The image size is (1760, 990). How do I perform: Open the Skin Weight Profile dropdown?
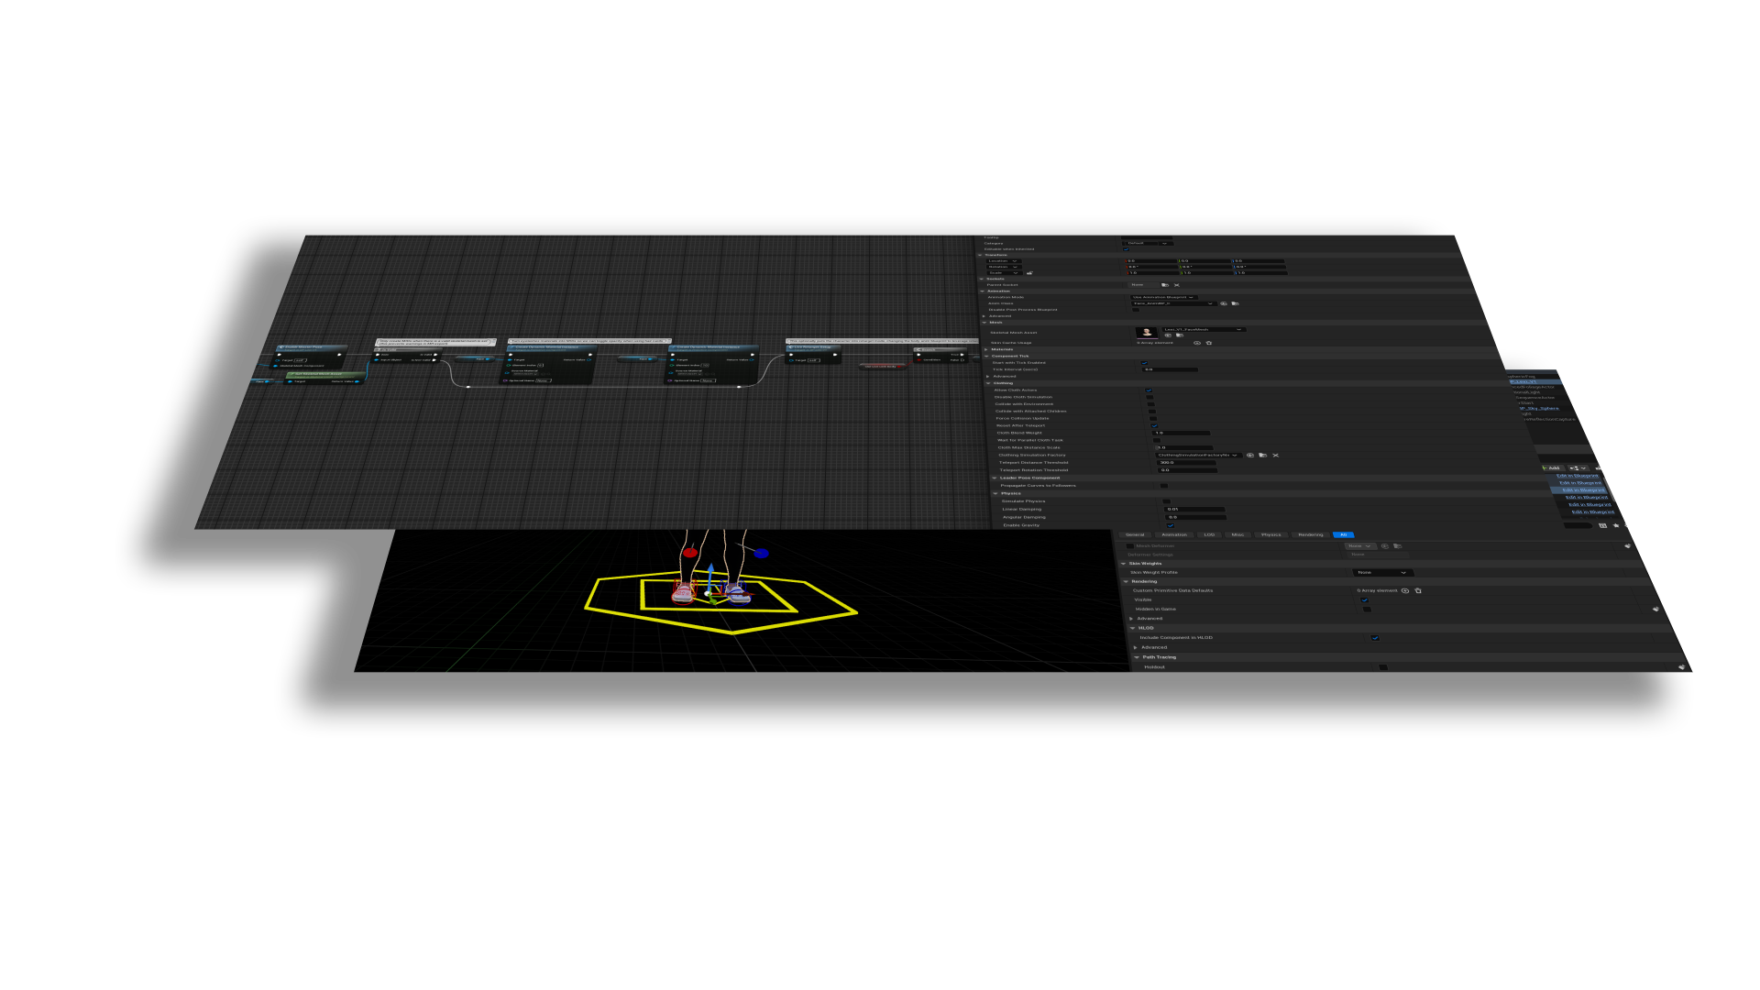point(1383,573)
